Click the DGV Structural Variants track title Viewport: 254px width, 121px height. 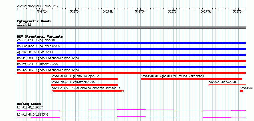[x=40, y=37]
